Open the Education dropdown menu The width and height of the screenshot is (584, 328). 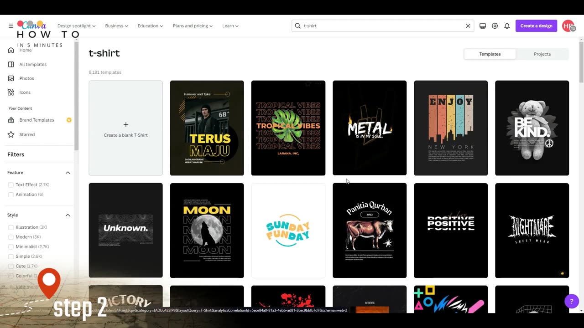[x=150, y=26]
